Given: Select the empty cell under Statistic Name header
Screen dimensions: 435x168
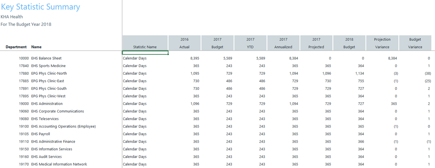Looking at the screenshot, I should (145, 53).
